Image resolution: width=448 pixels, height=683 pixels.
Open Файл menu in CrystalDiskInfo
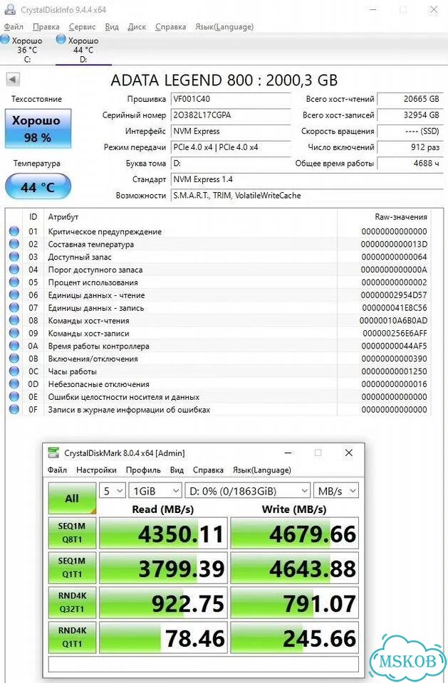[14, 26]
